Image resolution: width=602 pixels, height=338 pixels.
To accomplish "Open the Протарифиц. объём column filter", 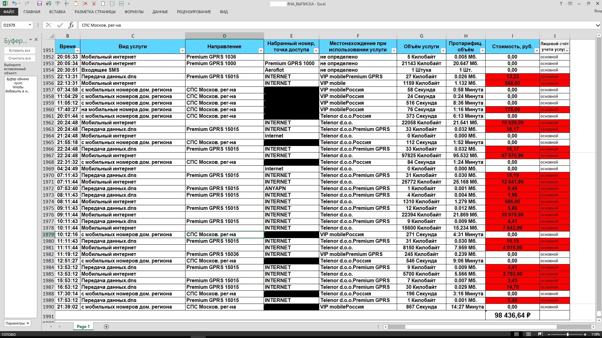I will pos(482,51).
